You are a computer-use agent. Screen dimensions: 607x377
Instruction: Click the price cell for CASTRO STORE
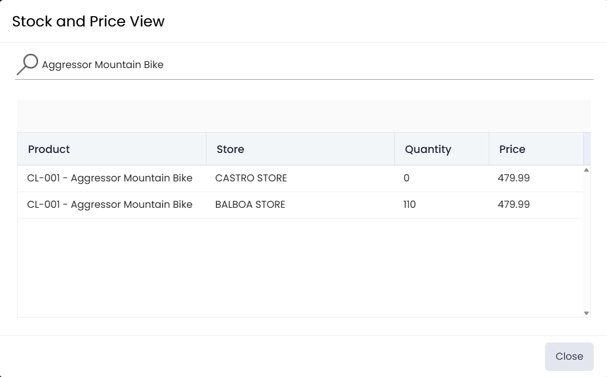click(x=514, y=178)
